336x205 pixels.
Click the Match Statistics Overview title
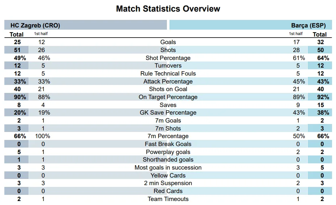tap(168, 9)
